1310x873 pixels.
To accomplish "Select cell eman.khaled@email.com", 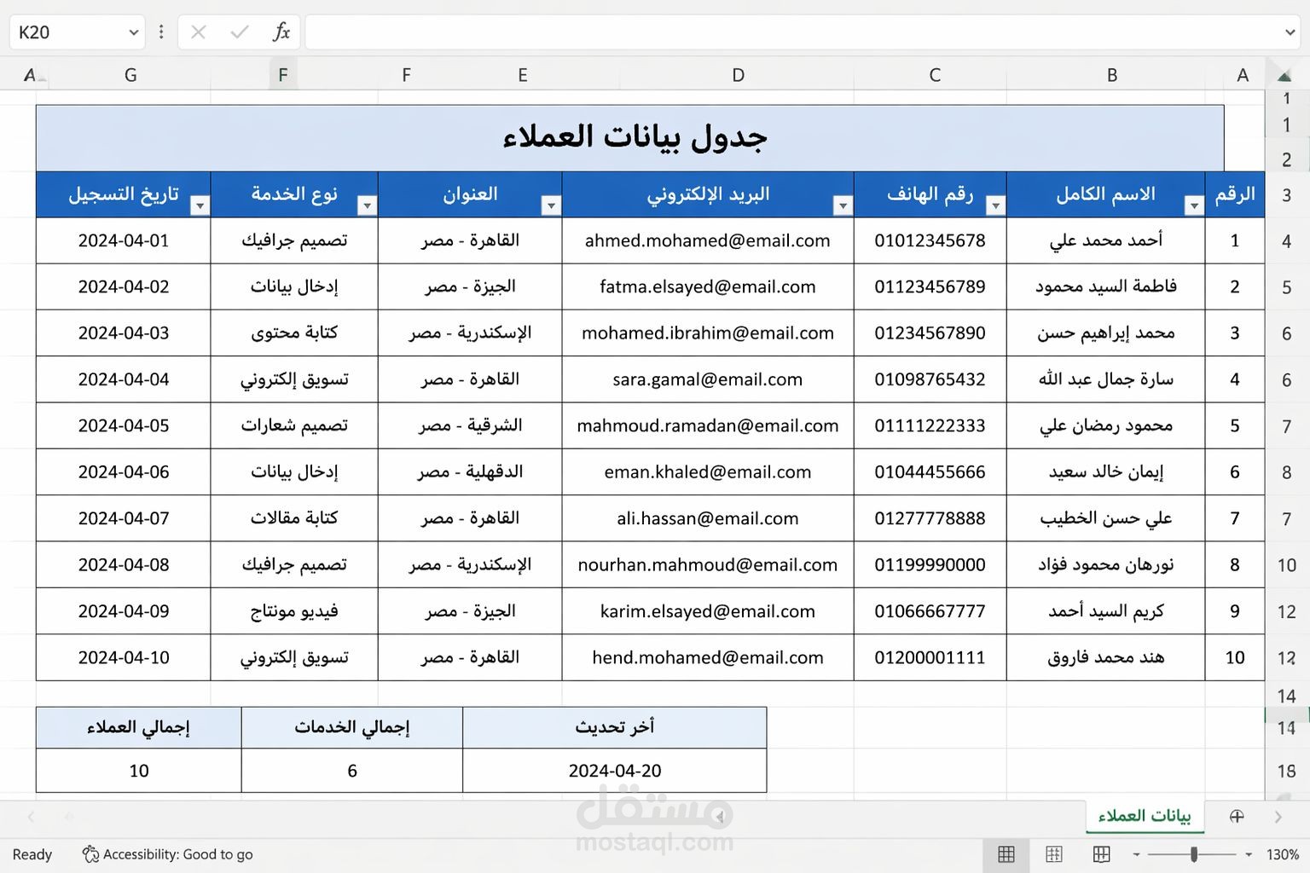I will [708, 472].
